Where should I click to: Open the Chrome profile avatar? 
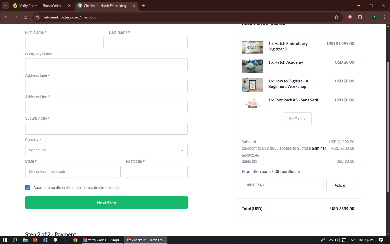pyautogui.click(x=374, y=17)
